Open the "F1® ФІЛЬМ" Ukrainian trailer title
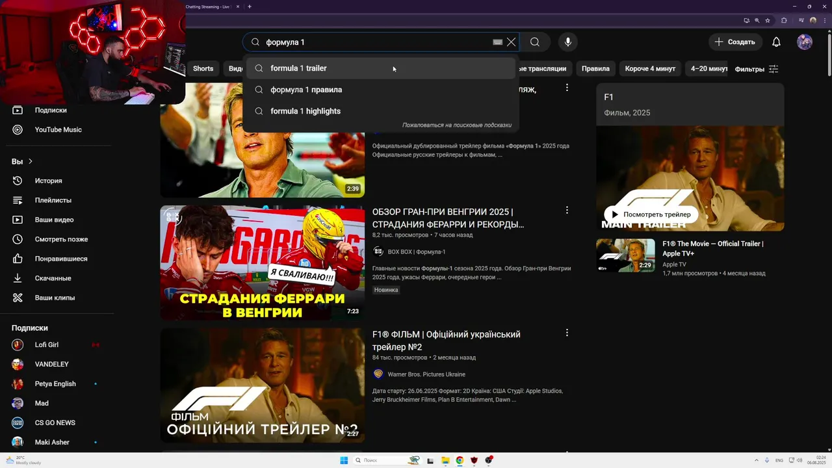Screen dimensions: 832x468 click(x=446, y=341)
